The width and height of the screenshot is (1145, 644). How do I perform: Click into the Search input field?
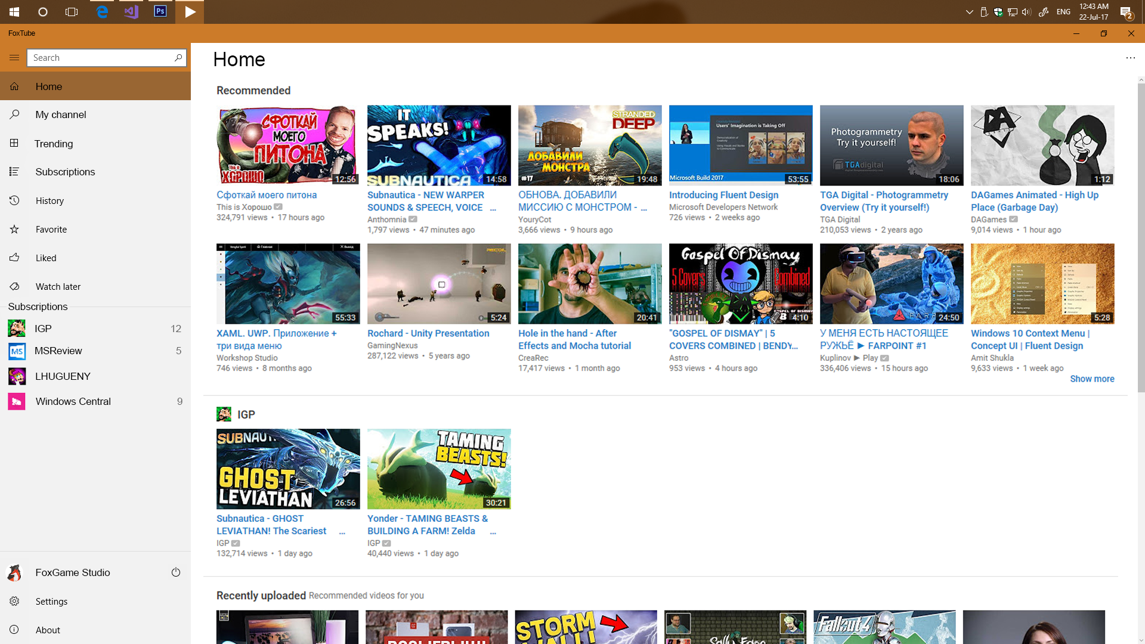(101, 58)
